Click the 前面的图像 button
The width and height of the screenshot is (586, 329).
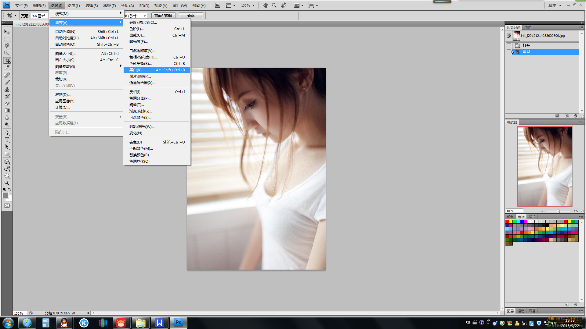(x=163, y=16)
